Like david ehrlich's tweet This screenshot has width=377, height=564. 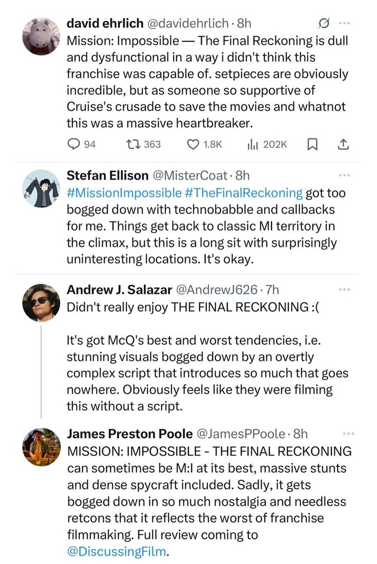point(193,144)
